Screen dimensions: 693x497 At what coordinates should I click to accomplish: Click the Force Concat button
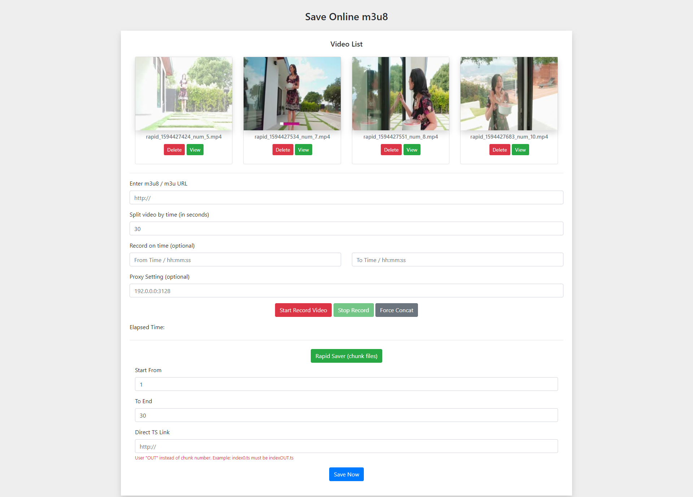(x=396, y=310)
